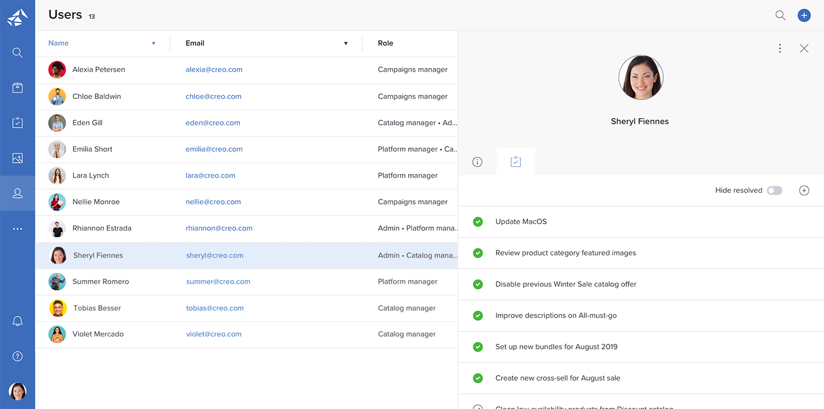824x409 pixels.
Task: Open the Name column sort dropdown arrow
Action: pos(154,43)
